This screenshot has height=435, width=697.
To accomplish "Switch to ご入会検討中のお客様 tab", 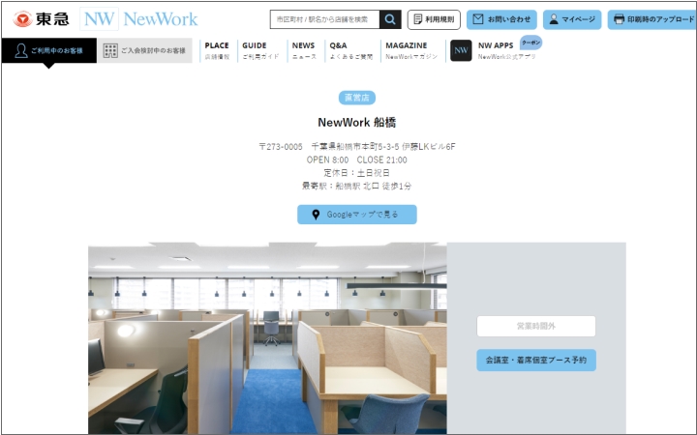I will point(144,50).
